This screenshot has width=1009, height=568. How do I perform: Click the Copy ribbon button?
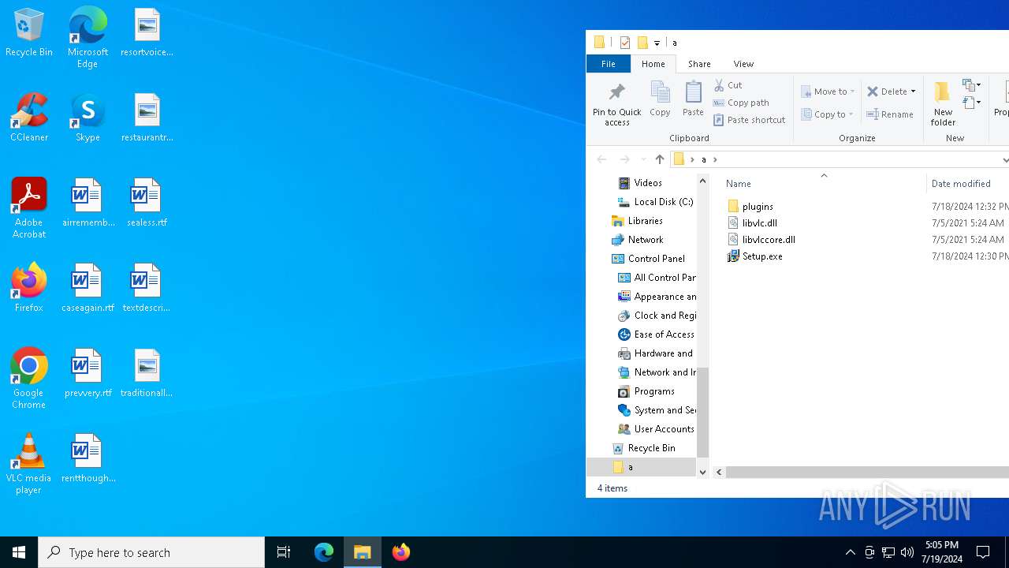click(660, 99)
